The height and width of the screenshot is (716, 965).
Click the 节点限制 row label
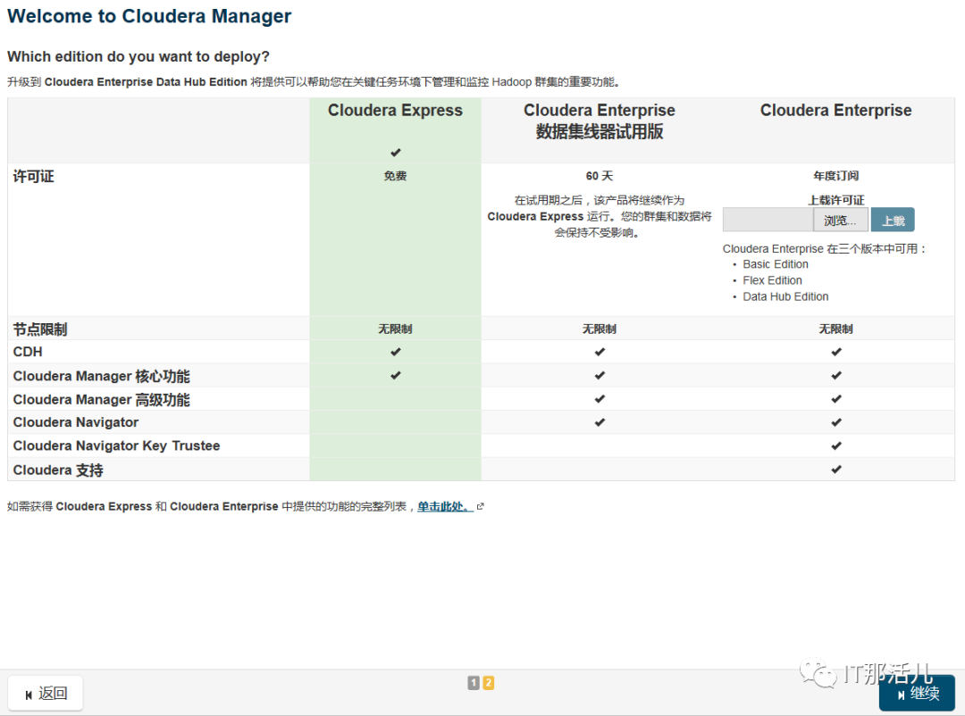point(40,329)
